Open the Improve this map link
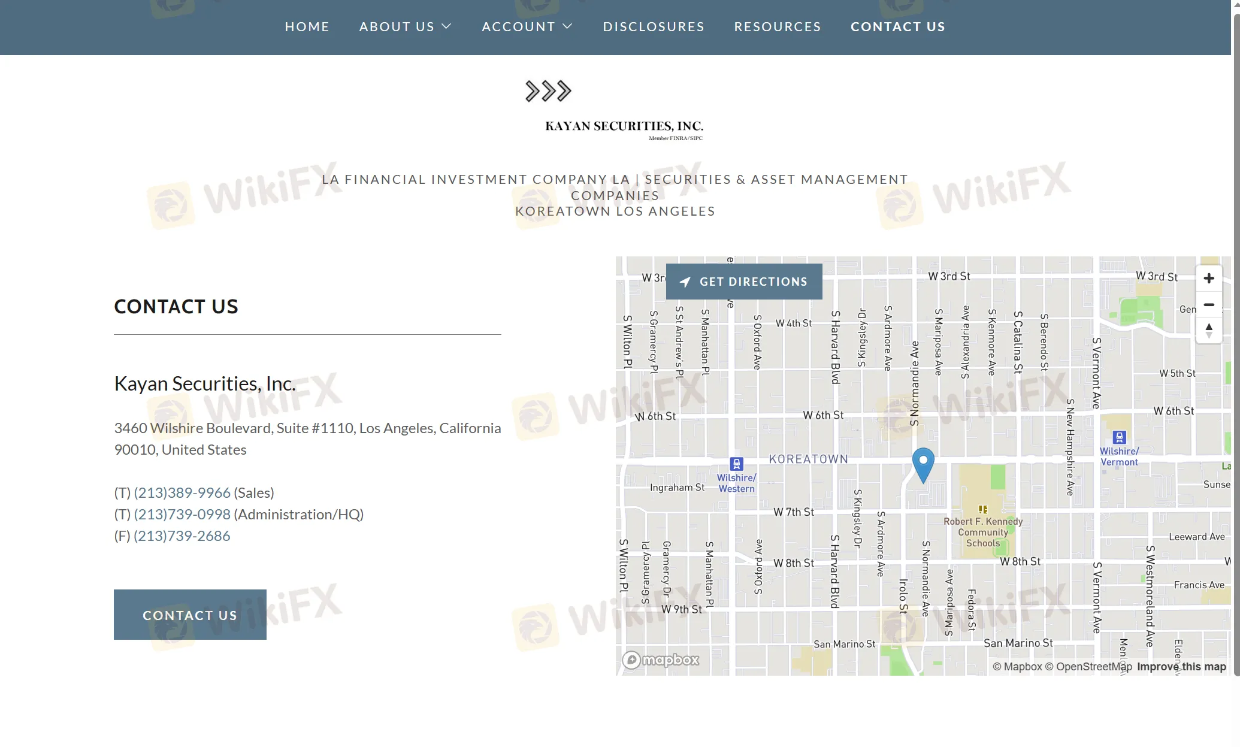Screen dimensions: 1240x747 [1181, 667]
